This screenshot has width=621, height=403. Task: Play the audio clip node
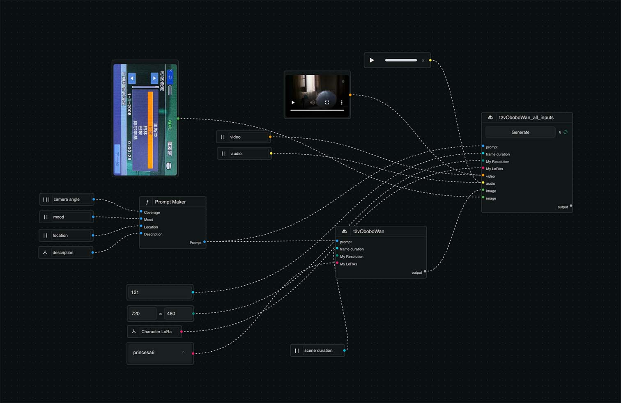[x=372, y=60]
